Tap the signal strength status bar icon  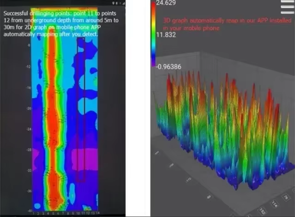coord(124,3)
